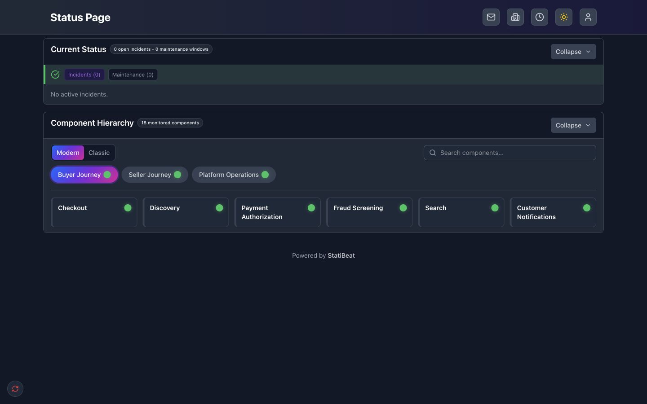647x404 pixels.
Task: Click the Component Hierarchy heading
Action: tap(92, 123)
